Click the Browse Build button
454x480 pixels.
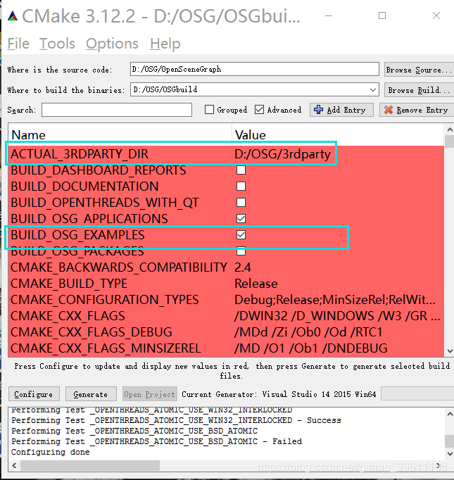tap(419, 90)
